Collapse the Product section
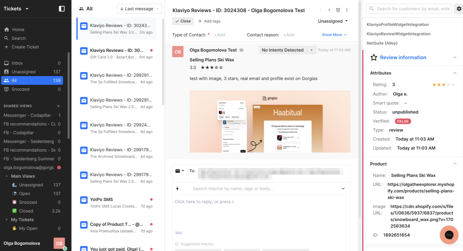This screenshot has height=251, width=463. point(455,164)
